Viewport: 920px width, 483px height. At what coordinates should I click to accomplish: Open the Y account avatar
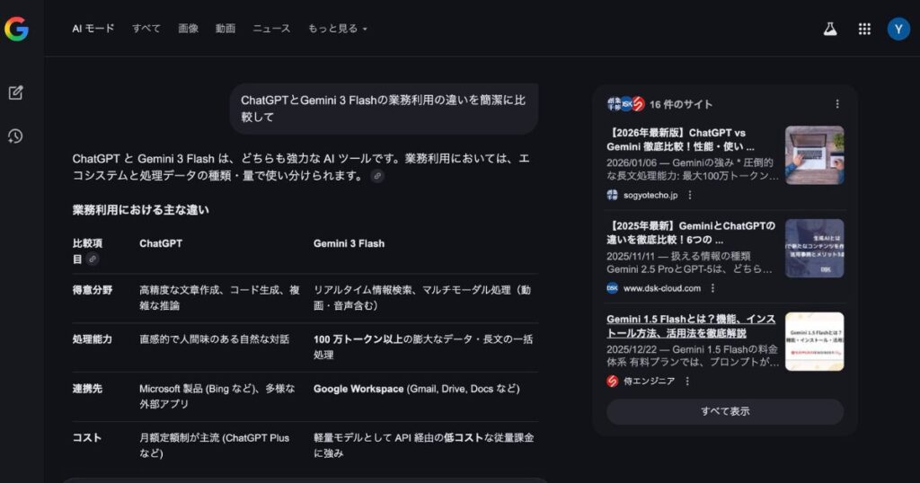point(898,29)
